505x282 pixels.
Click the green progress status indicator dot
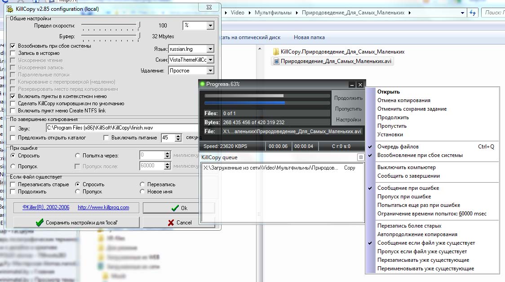pyautogui.click(x=203, y=84)
